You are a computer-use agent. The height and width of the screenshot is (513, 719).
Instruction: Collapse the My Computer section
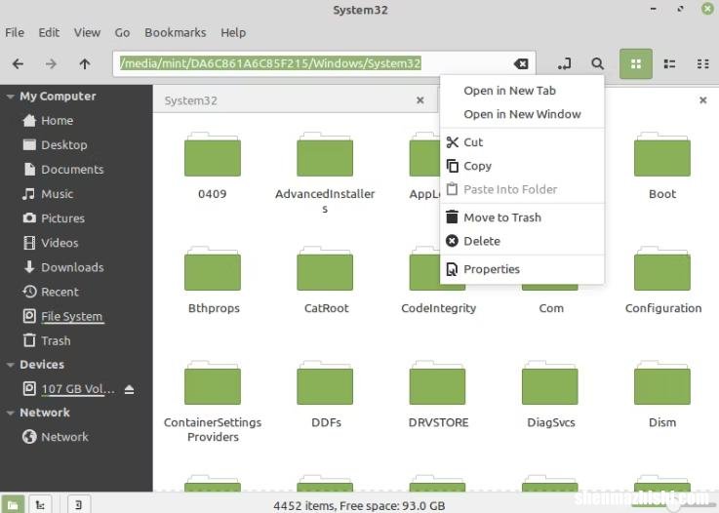point(10,97)
